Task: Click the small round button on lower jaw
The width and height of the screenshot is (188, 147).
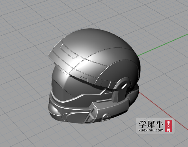Action: coord(106,116)
